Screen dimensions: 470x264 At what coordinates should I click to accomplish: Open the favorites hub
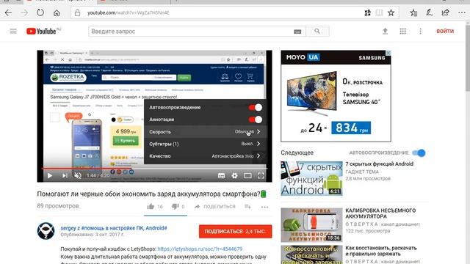tap(413, 12)
